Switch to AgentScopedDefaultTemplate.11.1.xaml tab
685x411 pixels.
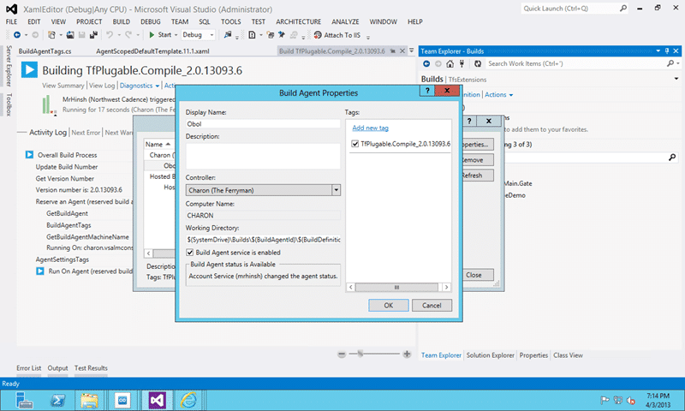(152, 51)
